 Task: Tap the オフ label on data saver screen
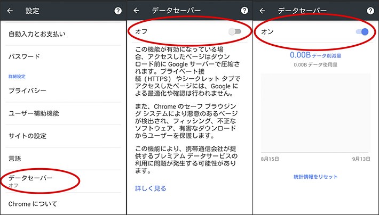[x=141, y=31]
